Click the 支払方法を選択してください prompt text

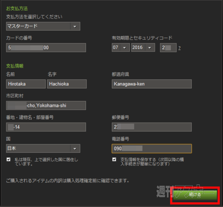pyautogui.click(x=34, y=17)
